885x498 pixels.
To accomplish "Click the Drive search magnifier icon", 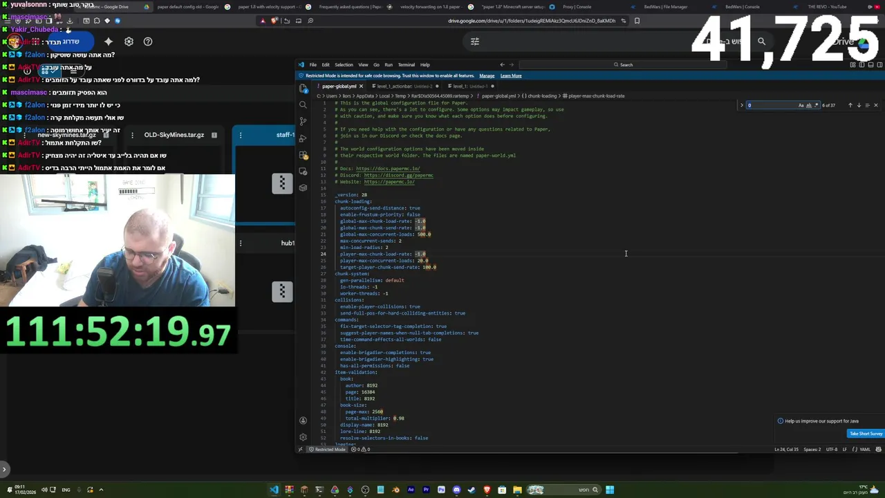I will (x=761, y=41).
